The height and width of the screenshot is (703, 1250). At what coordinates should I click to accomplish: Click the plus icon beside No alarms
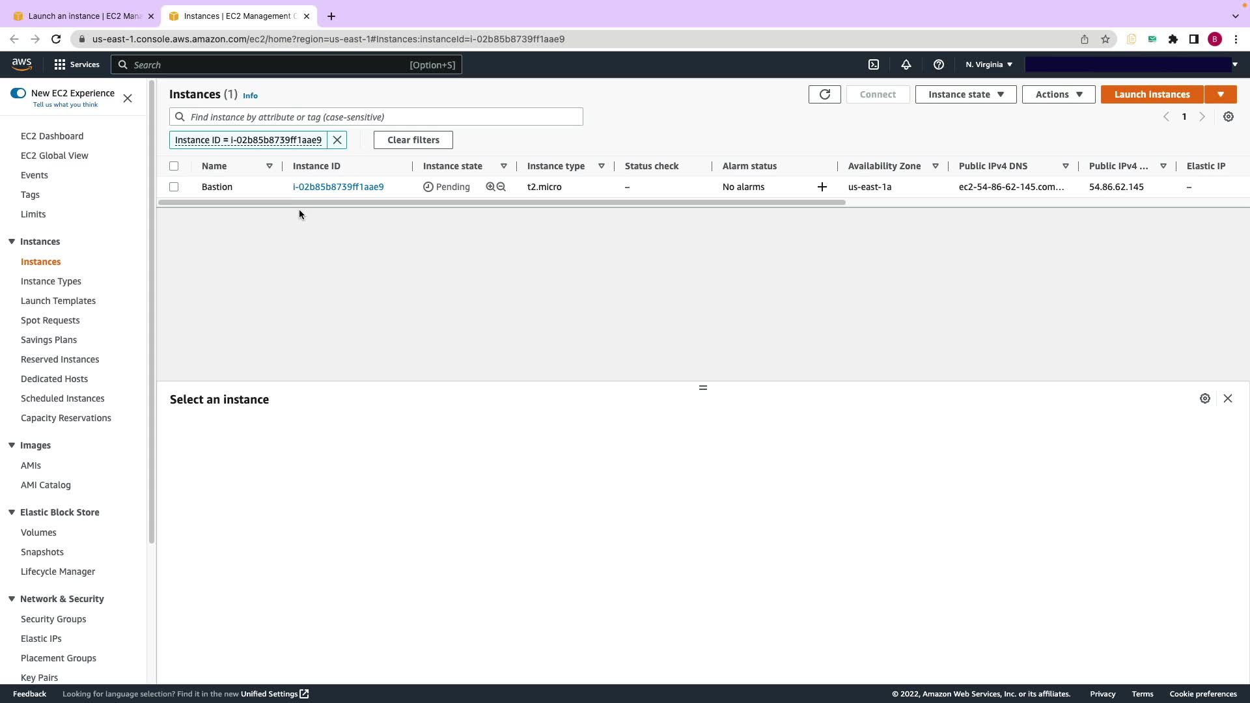click(x=822, y=187)
